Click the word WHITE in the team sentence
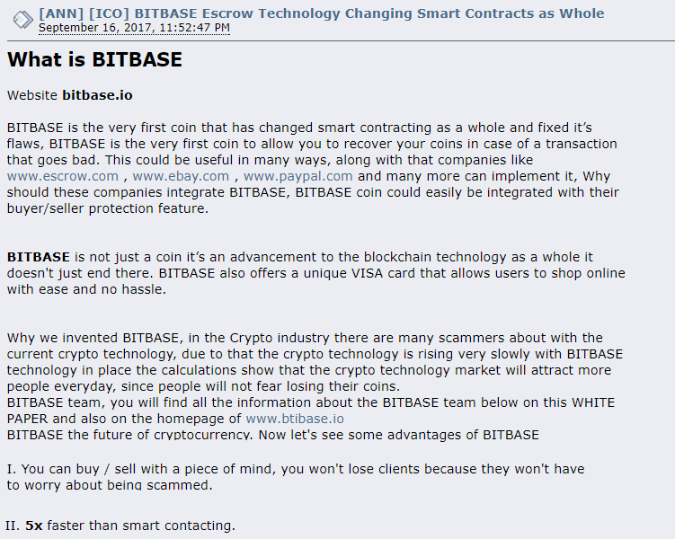 pos(593,402)
